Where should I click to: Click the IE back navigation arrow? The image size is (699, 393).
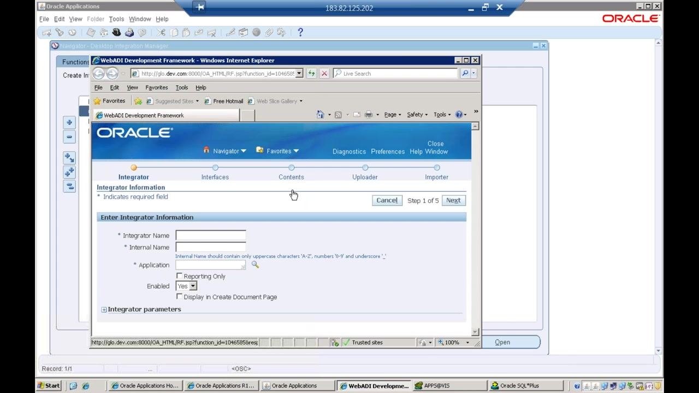click(x=99, y=73)
